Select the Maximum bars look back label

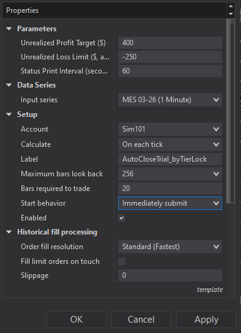click(62, 174)
